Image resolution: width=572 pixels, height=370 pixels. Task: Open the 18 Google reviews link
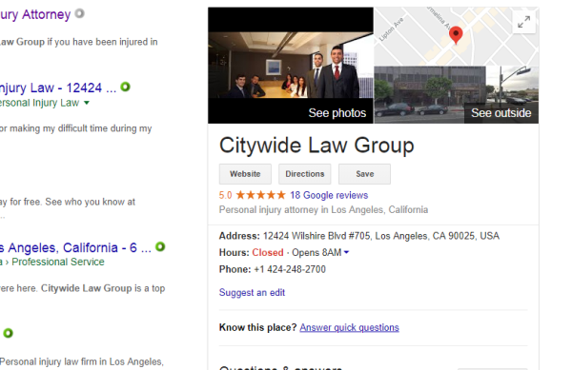coord(329,195)
